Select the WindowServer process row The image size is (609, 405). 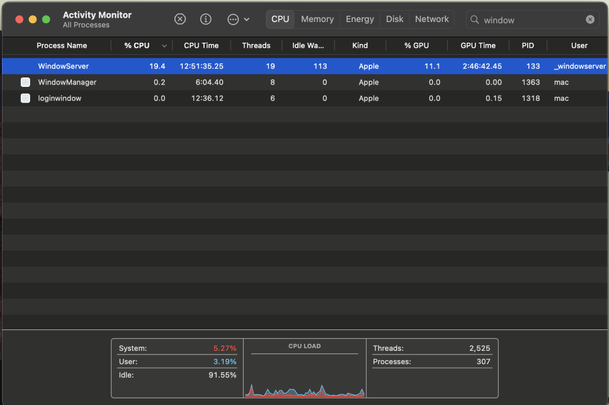coord(305,66)
